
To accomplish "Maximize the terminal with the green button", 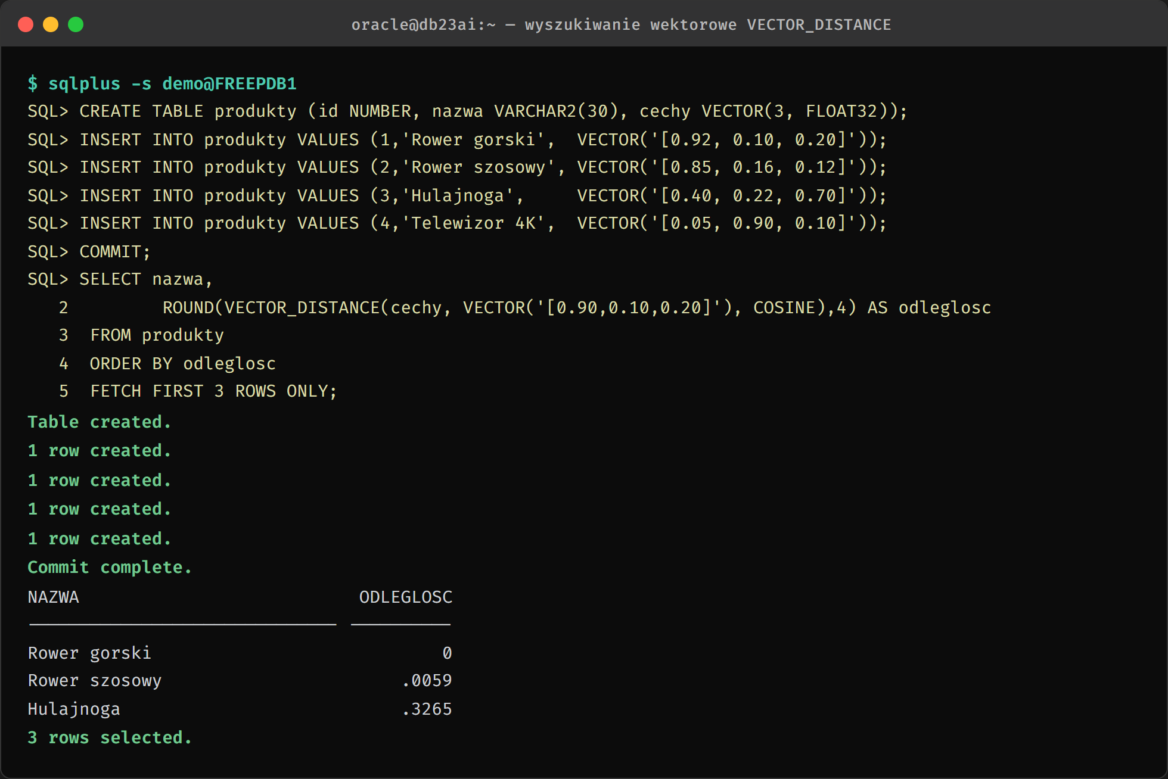I will coord(76,24).
